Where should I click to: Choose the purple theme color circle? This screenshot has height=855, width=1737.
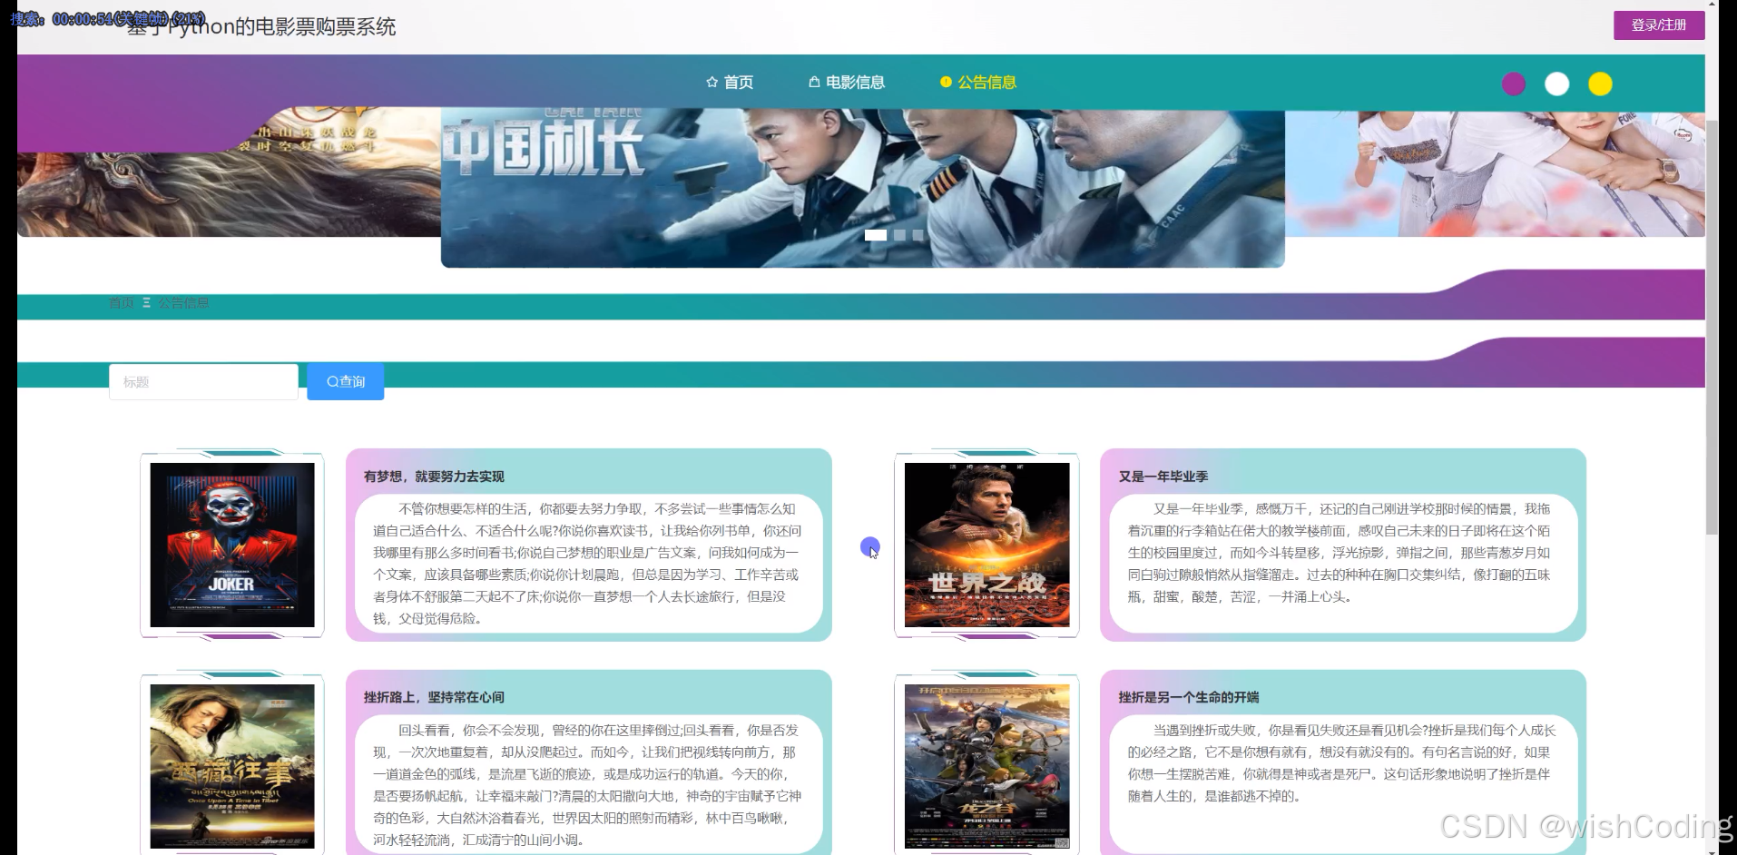[1514, 84]
